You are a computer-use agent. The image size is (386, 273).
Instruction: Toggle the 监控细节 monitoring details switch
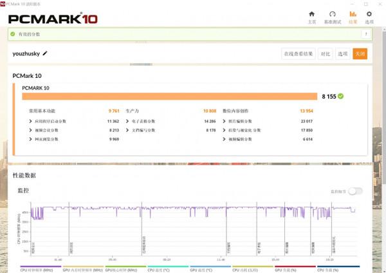click(355, 191)
